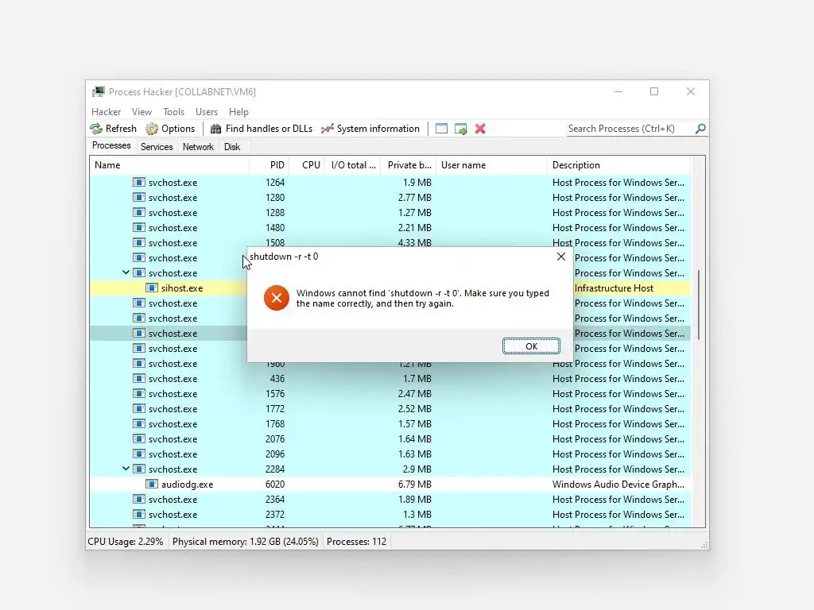814x610 pixels.
Task: Click the icon of svchost.exe PID 1576
Action: pos(138,393)
